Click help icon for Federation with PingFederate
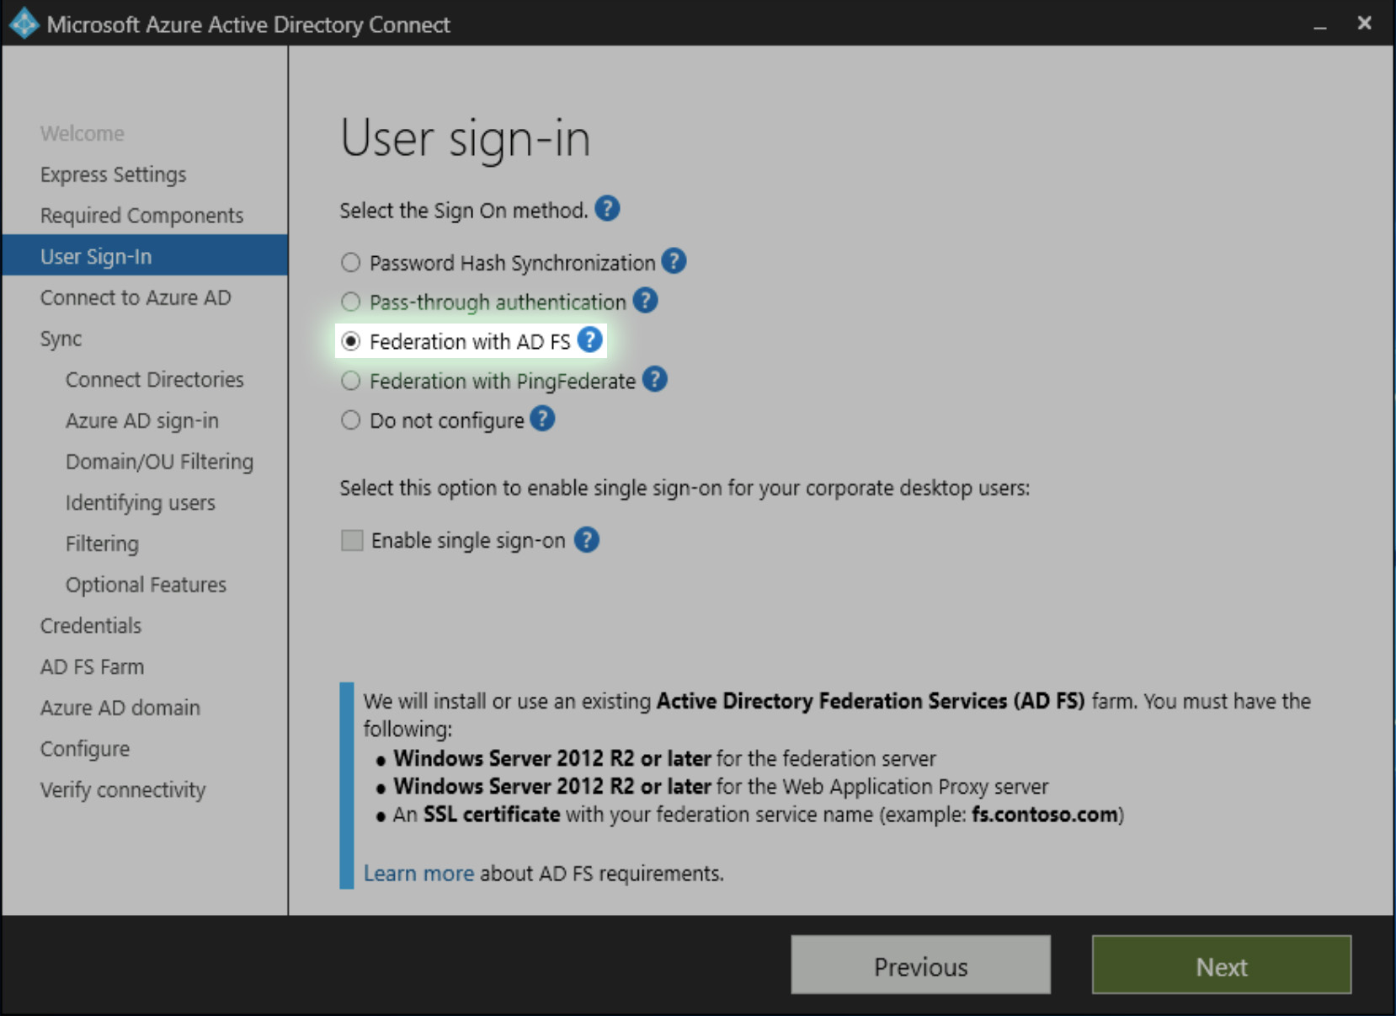 [654, 379]
